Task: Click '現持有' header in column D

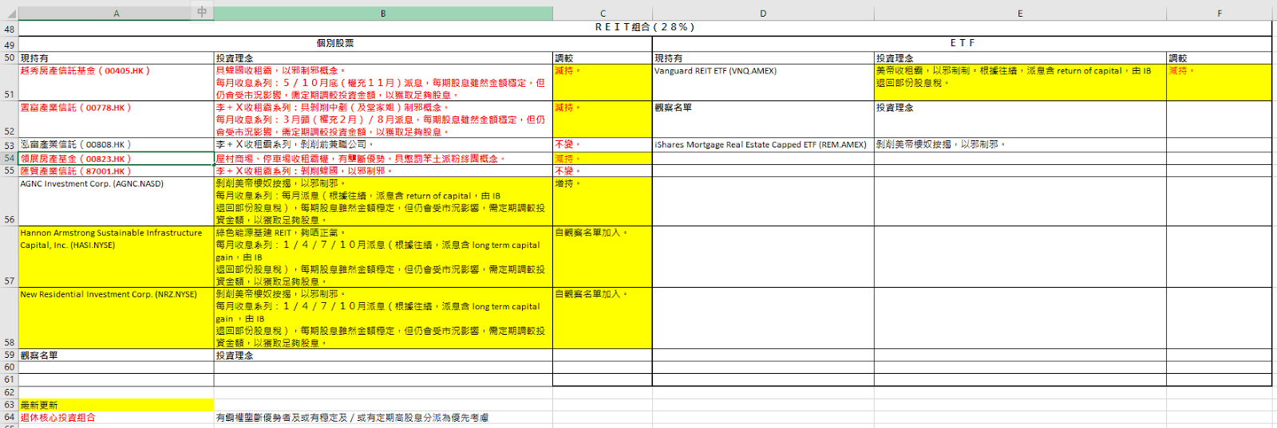Action: point(763,58)
